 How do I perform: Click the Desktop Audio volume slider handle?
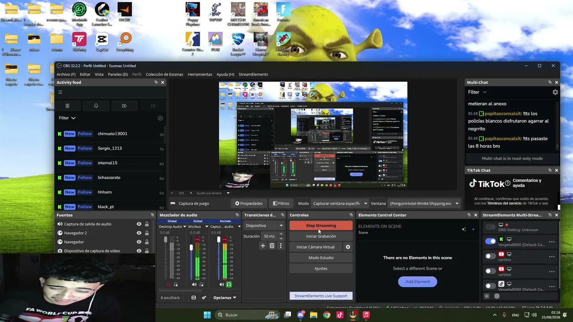[x=166, y=240]
